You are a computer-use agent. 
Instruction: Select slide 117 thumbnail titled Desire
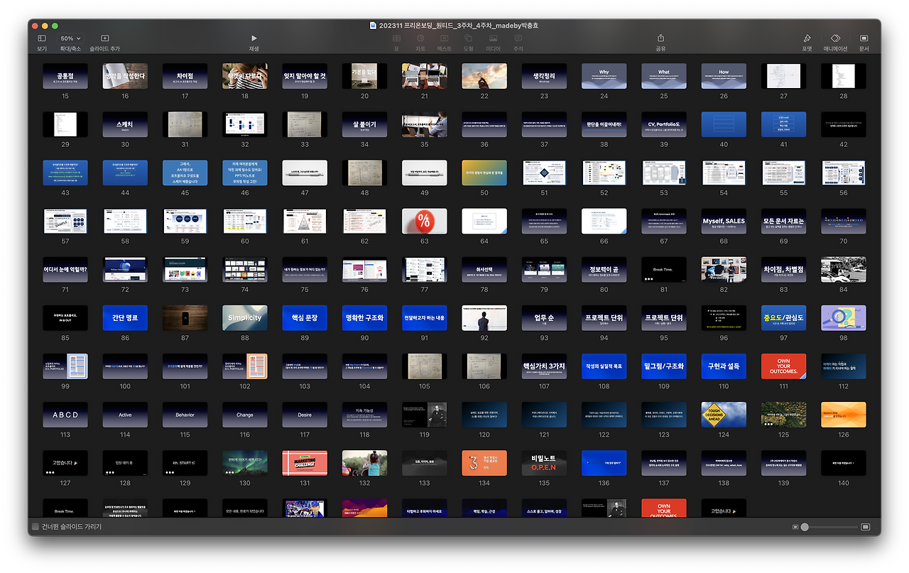pyautogui.click(x=305, y=415)
